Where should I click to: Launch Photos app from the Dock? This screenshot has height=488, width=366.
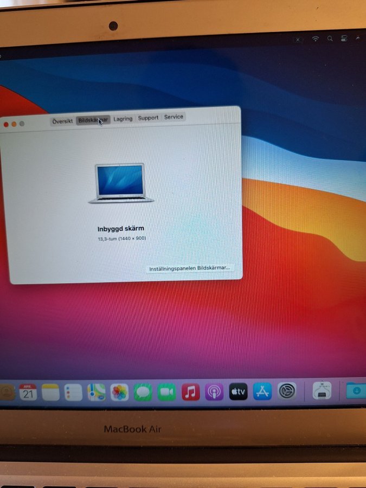[x=119, y=393]
